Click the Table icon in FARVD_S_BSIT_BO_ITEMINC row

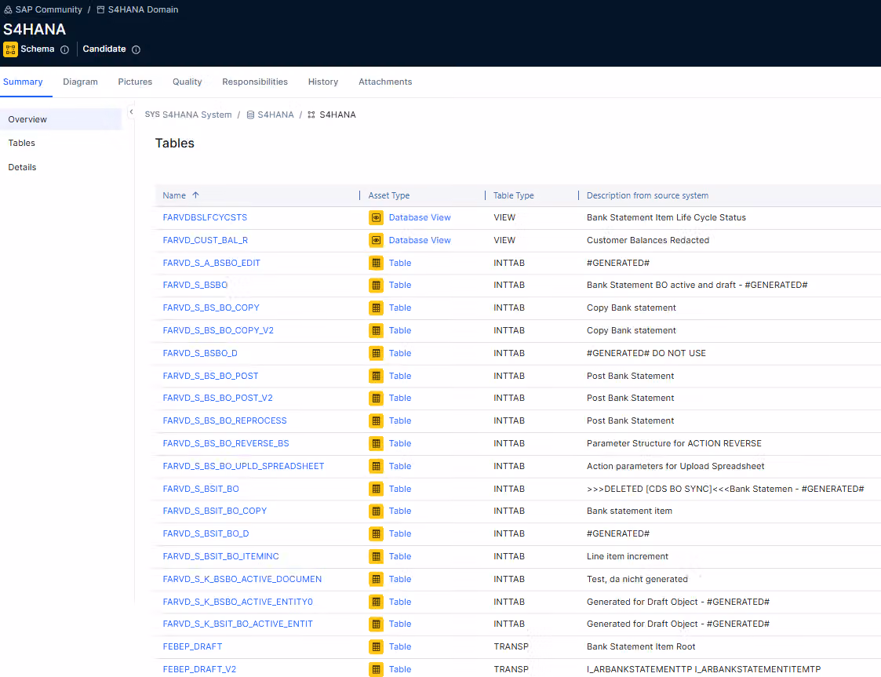pos(376,556)
